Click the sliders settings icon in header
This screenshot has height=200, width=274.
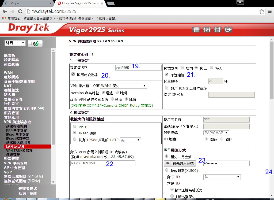(207, 30)
